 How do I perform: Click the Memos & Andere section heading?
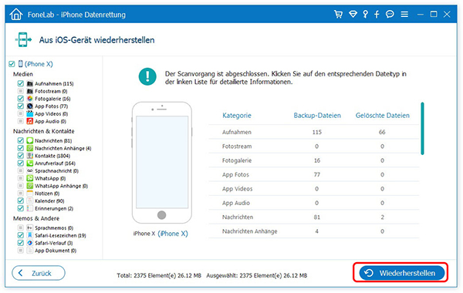coord(36,218)
